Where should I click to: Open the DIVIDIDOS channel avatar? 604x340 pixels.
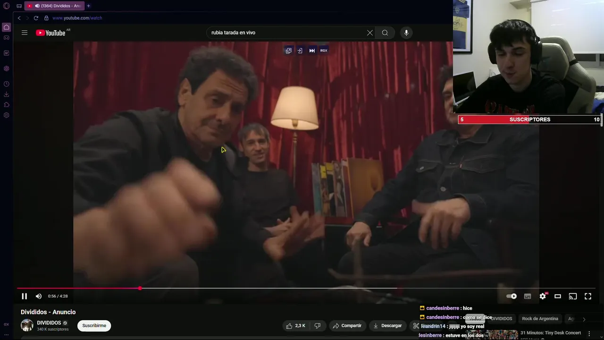[27, 325]
